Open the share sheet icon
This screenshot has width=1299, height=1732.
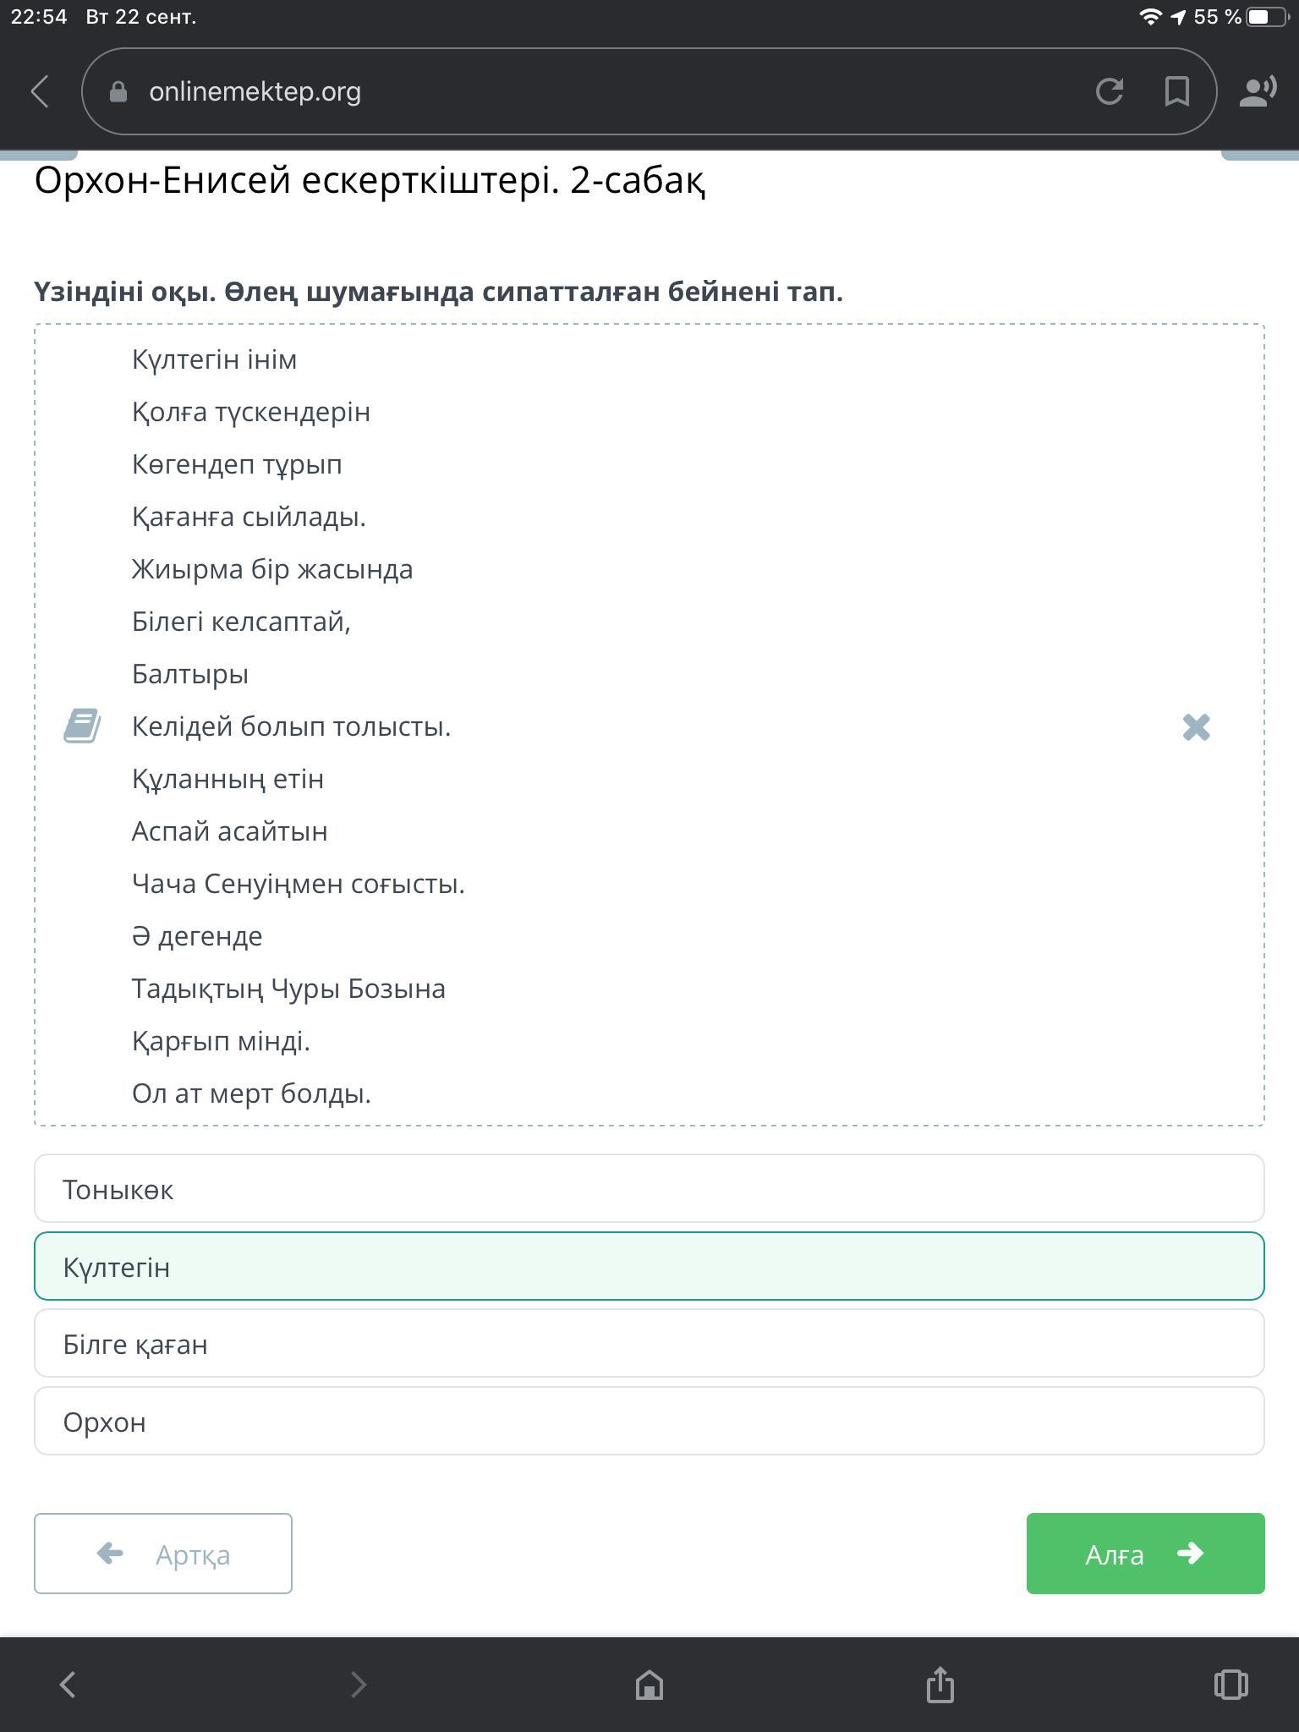coord(940,1684)
